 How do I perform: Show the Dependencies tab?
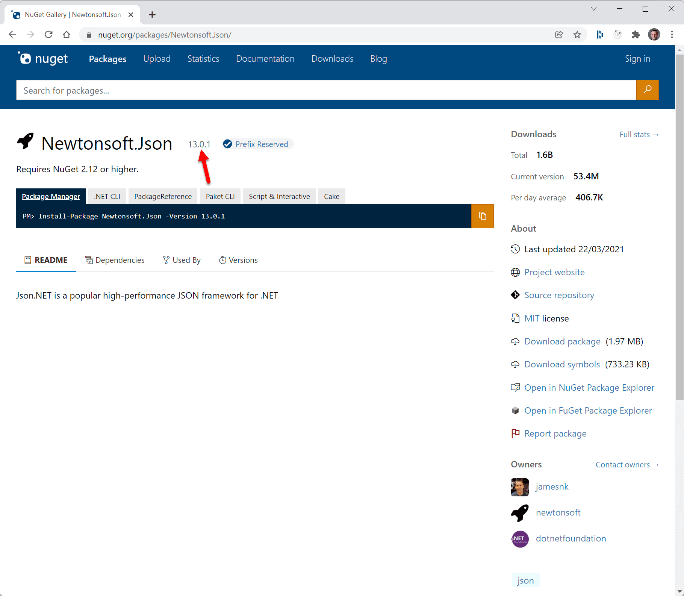point(115,260)
